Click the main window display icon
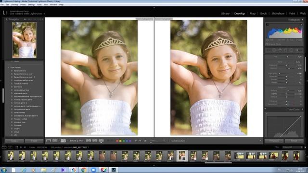This screenshot has height=173, width=308. pyautogui.click(x=4, y=147)
